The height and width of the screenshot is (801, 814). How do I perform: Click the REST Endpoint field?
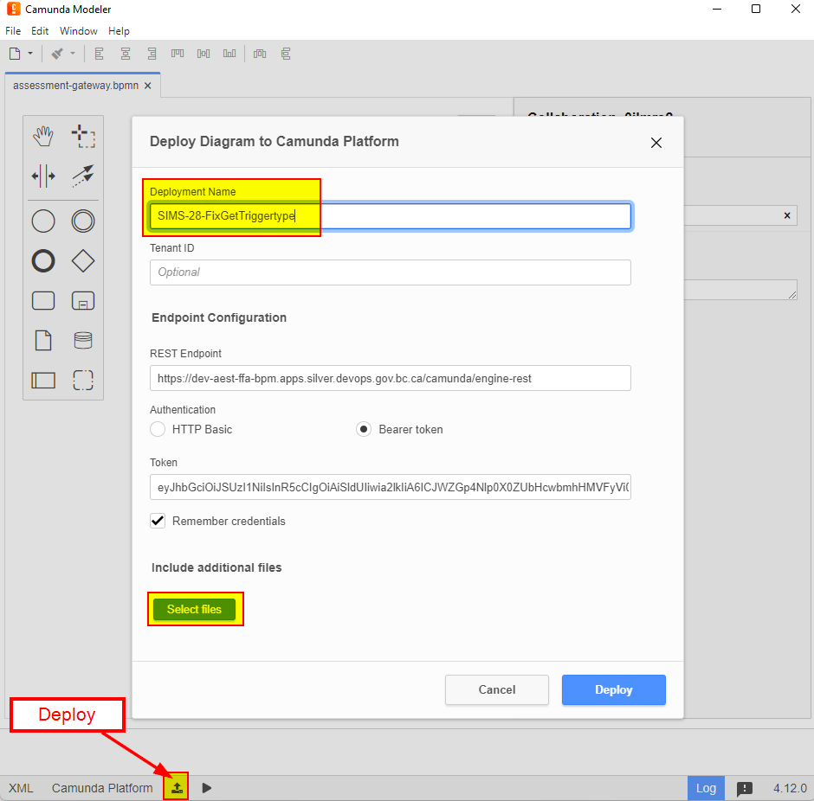point(391,378)
